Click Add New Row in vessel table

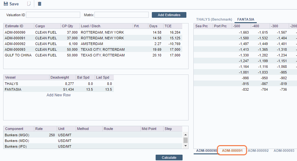click(x=59, y=95)
